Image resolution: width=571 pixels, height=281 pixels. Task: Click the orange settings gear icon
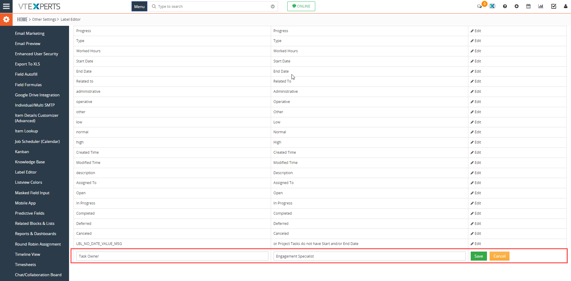click(6, 20)
